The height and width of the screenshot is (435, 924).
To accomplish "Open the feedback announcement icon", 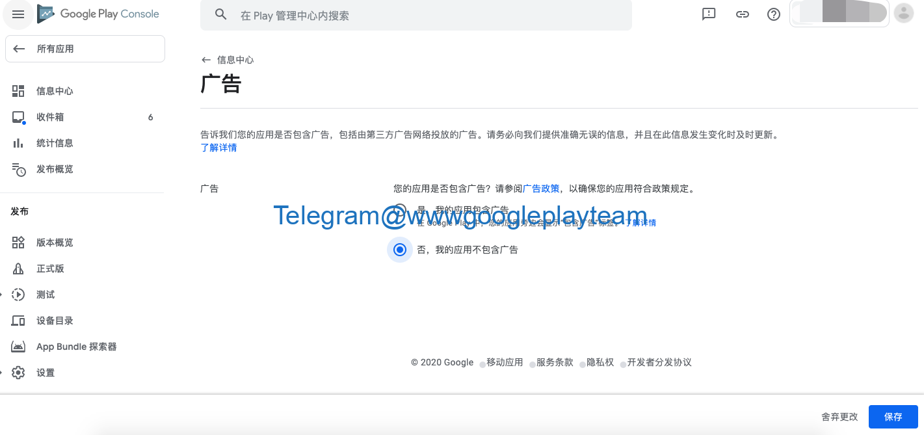I will click(709, 14).
